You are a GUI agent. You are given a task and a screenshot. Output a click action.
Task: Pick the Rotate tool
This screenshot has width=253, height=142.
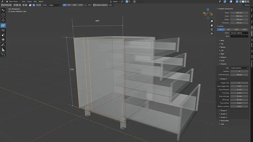tap(3, 30)
